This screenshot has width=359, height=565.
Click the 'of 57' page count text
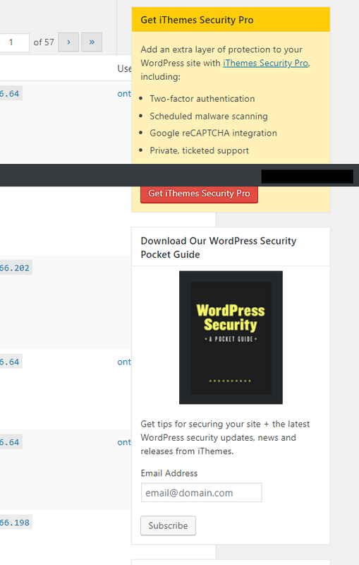point(44,42)
